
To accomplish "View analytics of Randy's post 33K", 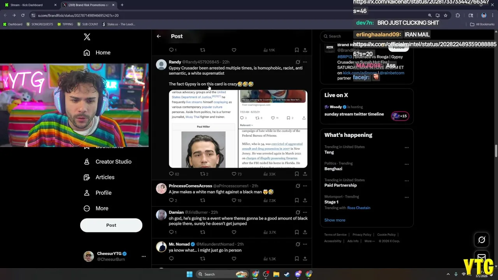I will tap(269, 174).
